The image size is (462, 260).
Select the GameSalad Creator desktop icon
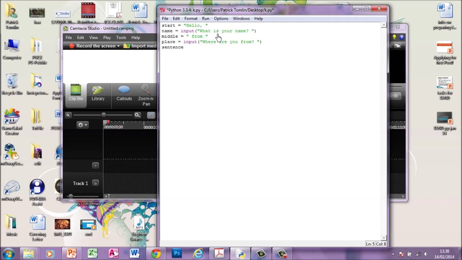point(12,122)
